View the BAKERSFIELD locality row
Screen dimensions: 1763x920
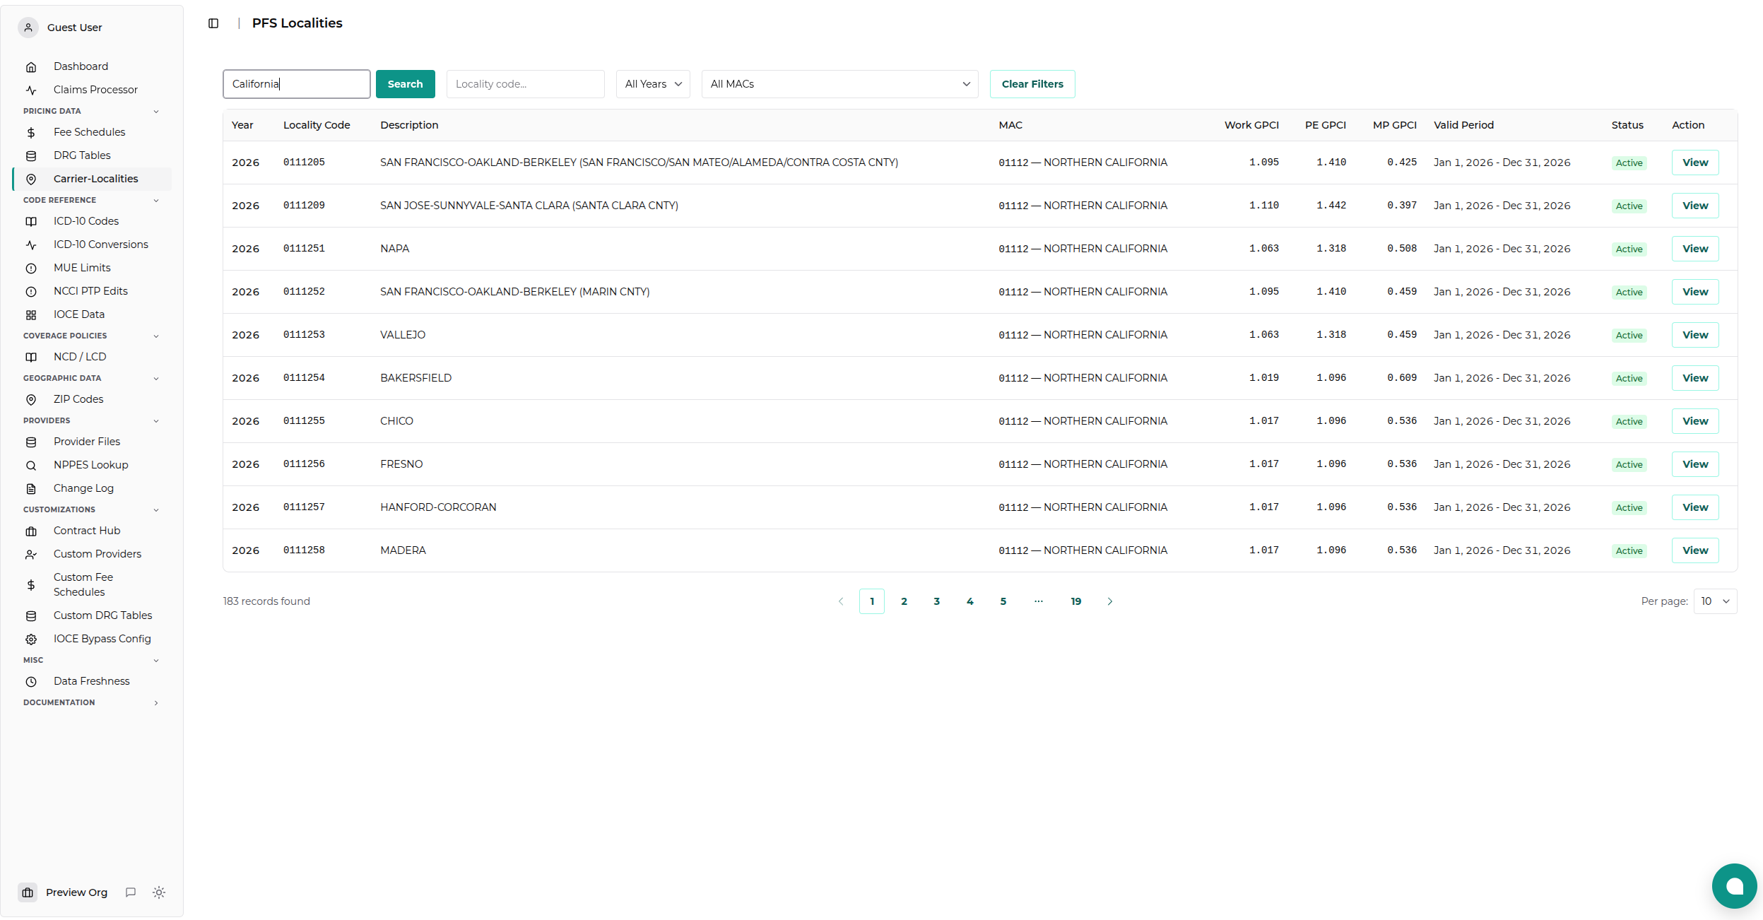(1695, 378)
